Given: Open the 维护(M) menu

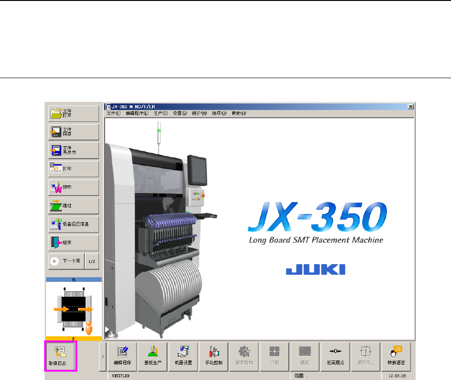Looking at the screenshot, I should 199,113.
